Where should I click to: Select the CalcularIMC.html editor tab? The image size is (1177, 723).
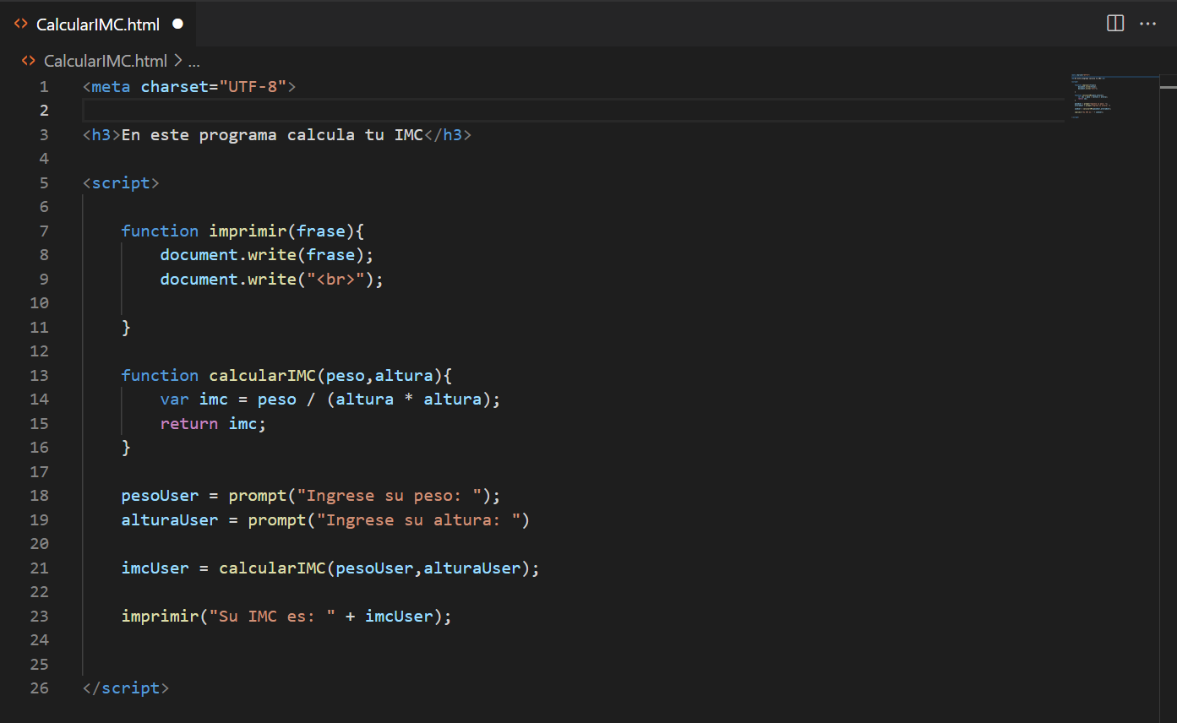[98, 24]
